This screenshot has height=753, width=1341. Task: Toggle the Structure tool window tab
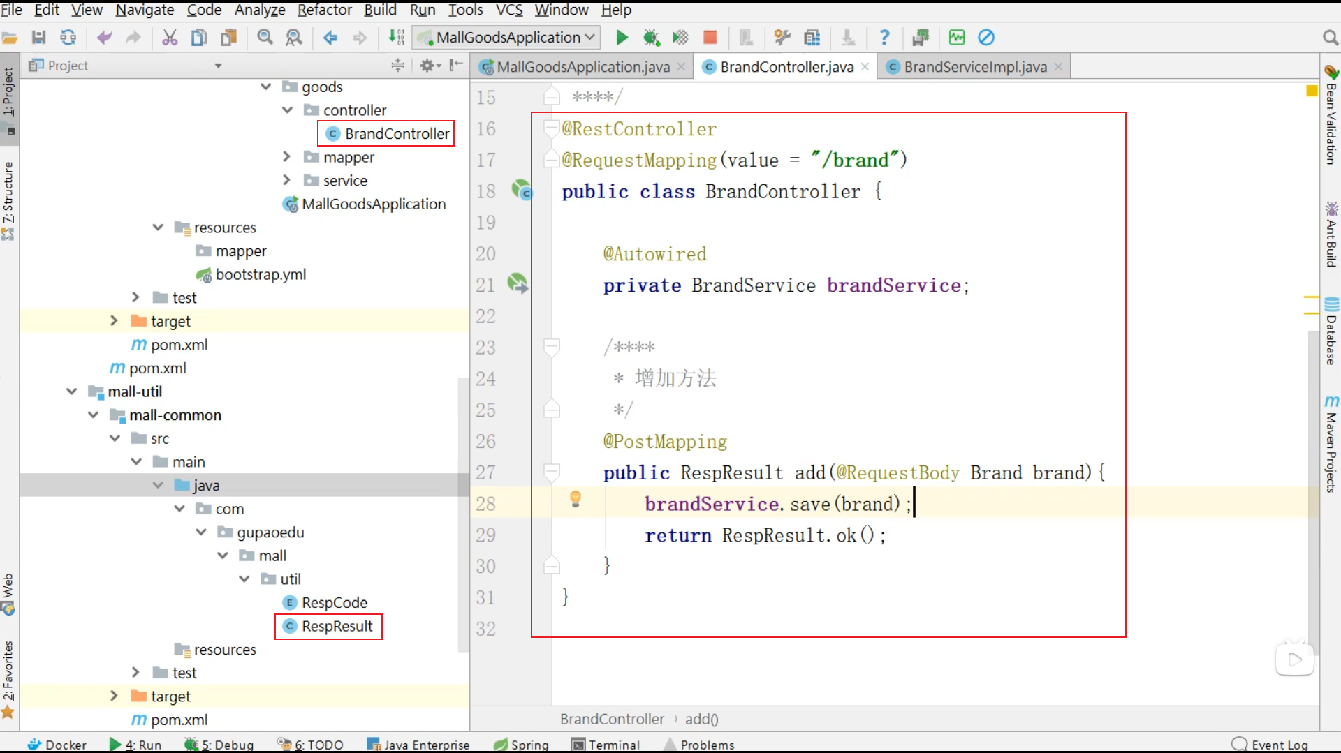click(x=9, y=201)
